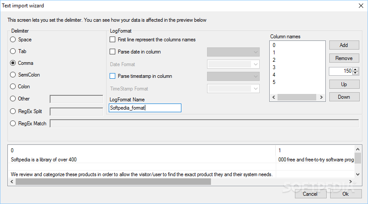Select the Space delimiter radio button
Screen dimensions: 368x204
click(13, 40)
